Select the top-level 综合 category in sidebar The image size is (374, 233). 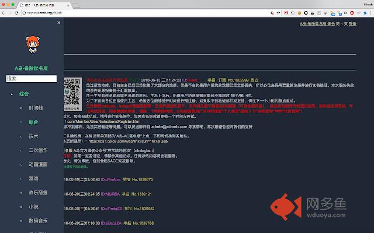24,94
